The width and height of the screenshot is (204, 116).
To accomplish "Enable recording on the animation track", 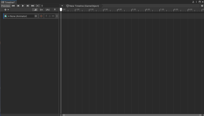I will pyautogui.click(x=41, y=16).
